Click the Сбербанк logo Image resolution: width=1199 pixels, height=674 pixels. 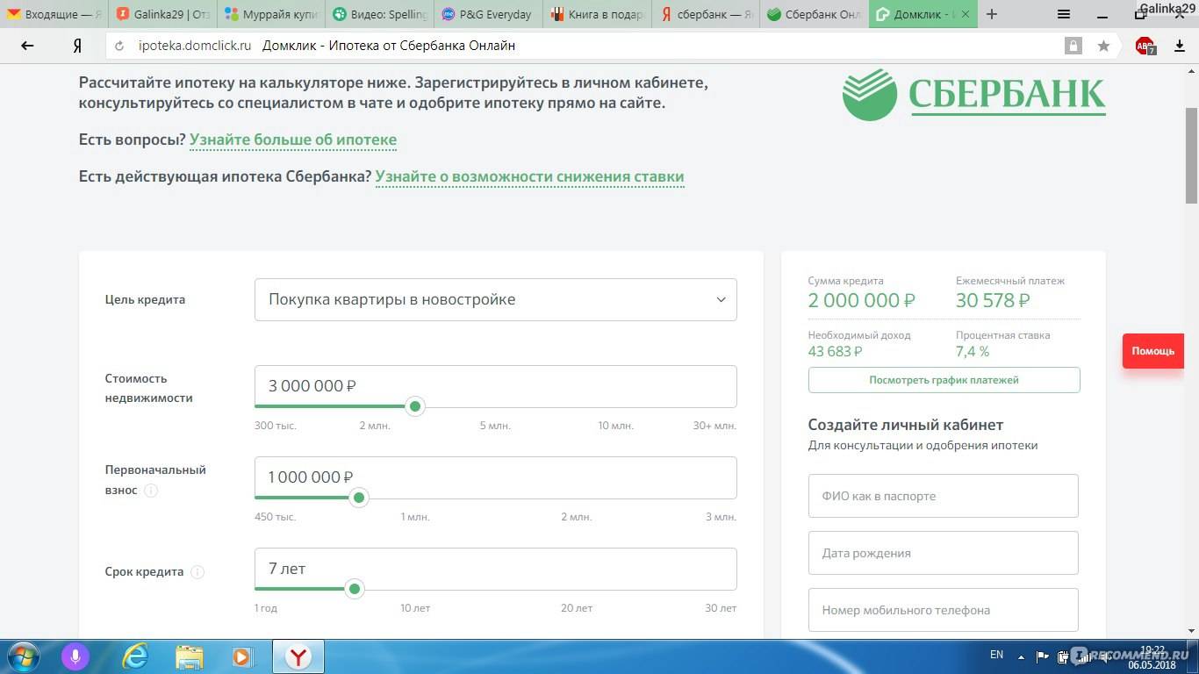pyautogui.click(x=973, y=94)
